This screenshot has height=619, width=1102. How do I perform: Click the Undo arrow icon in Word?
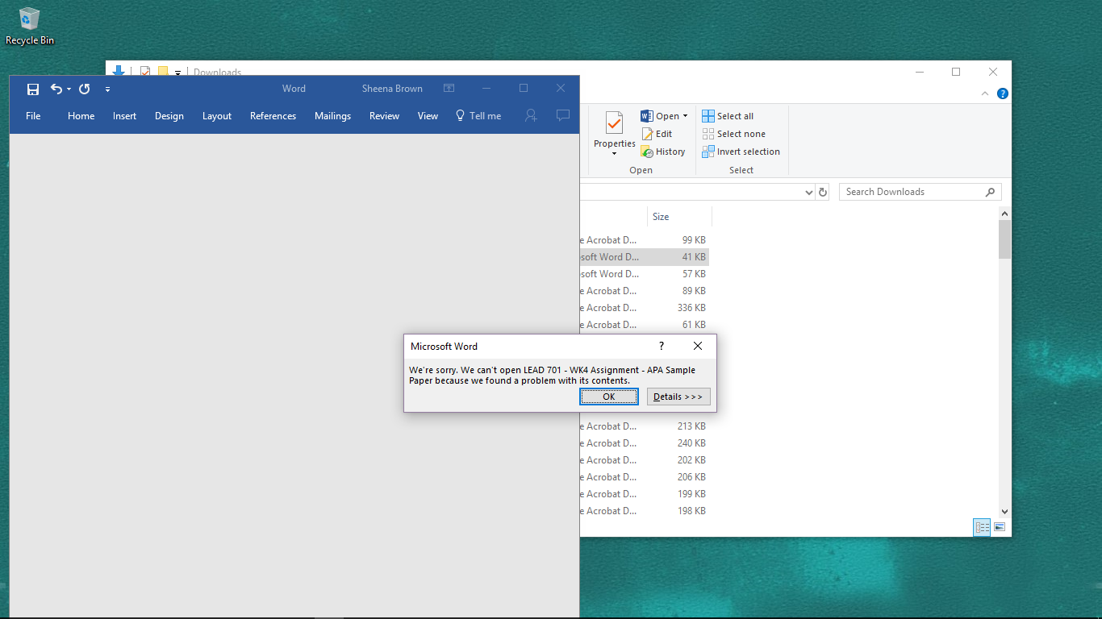(x=56, y=89)
